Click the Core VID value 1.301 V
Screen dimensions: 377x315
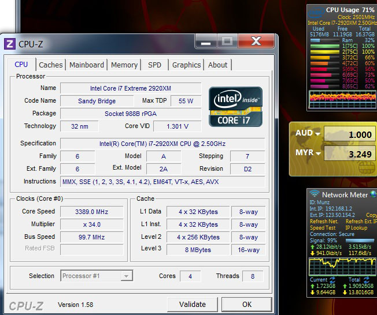click(178, 126)
